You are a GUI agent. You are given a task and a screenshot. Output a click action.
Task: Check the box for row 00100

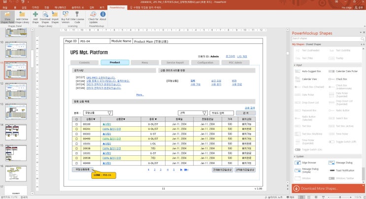[x=76, y=124]
